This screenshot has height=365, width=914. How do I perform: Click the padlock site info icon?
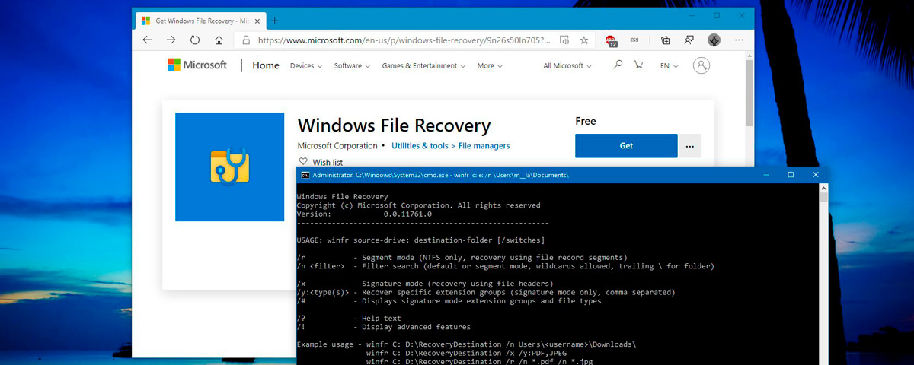tap(248, 40)
